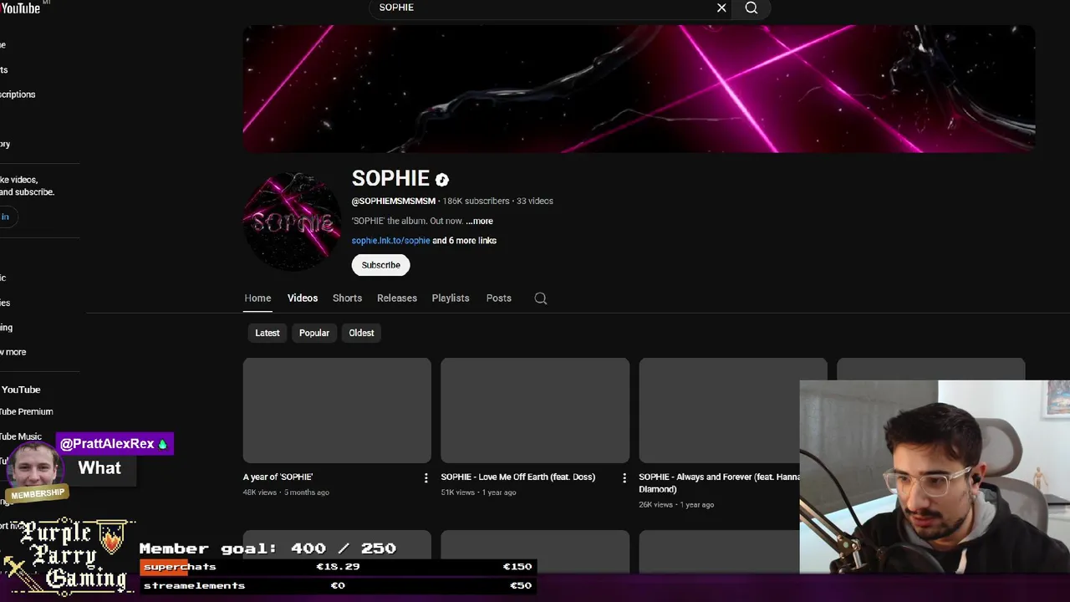This screenshot has height=602, width=1070.
Task: Click the Sign in button in sidebar
Action: (x=5, y=217)
